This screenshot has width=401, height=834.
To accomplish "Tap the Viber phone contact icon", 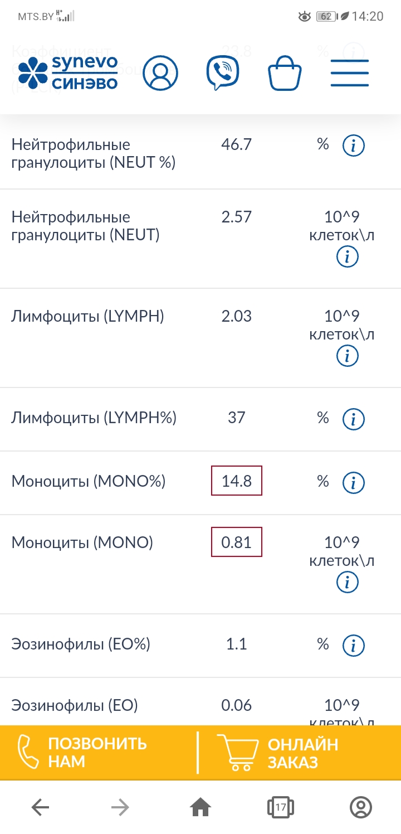I will tap(223, 73).
